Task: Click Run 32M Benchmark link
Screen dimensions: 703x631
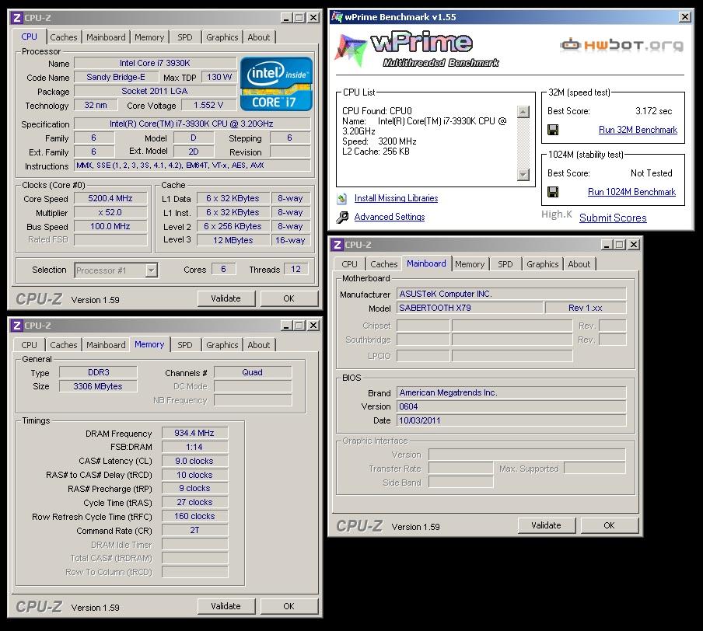Action: coord(638,130)
